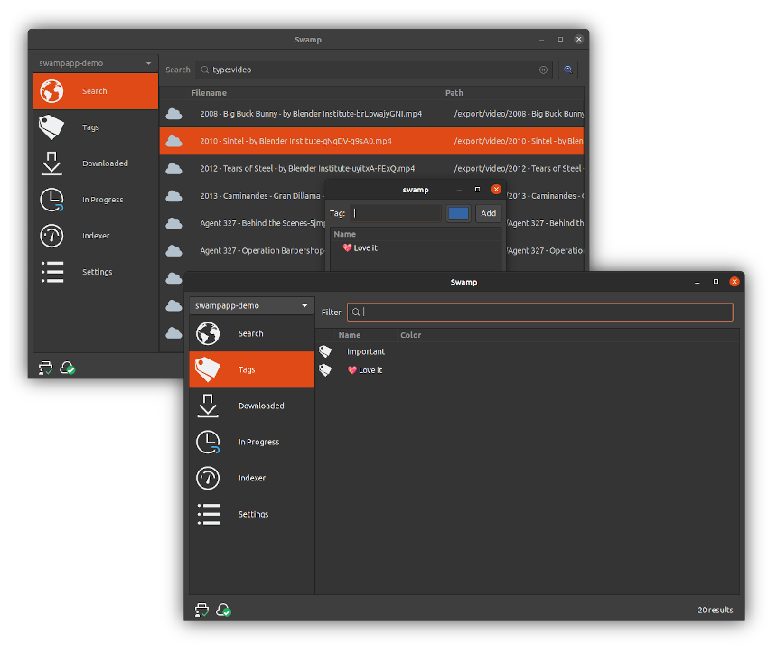The image size is (777, 653).
Task: Click Tears of Steel path cell
Action: [519, 169]
